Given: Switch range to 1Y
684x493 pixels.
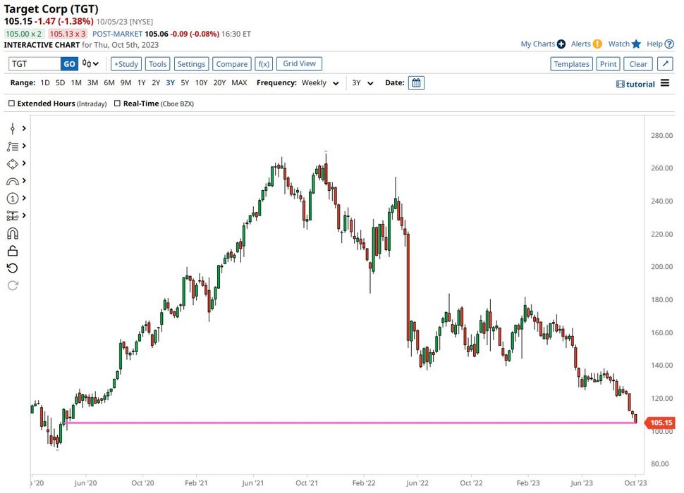Looking at the screenshot, I should pyautogui.click(x=141, y=83).
